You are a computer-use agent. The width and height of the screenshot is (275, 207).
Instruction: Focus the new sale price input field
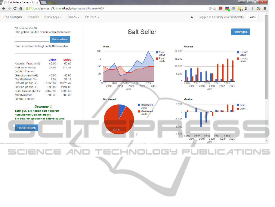point(32,39)
